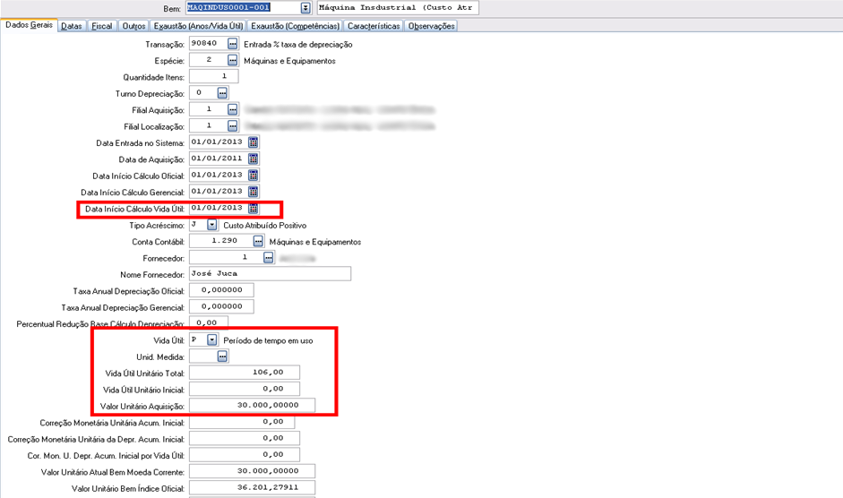Click the Data Início Cálculo Gerencial field
The height and width of the screenshot is (498, 843).
pyautogui.click(x=219, y=192)
